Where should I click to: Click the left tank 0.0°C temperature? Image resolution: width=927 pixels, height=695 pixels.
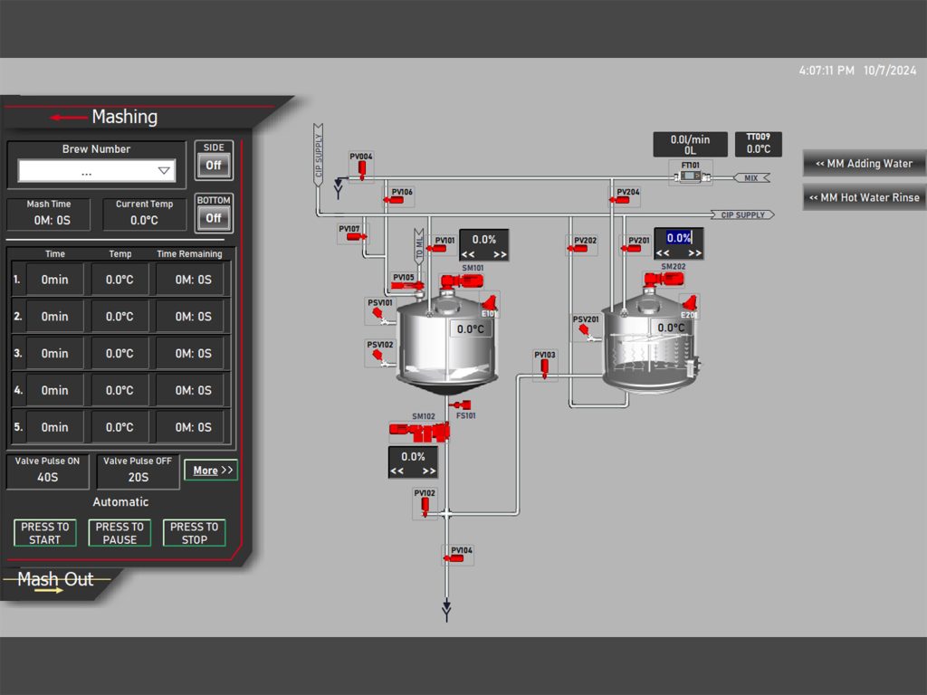pyautogui.click(x=471, y=328)
